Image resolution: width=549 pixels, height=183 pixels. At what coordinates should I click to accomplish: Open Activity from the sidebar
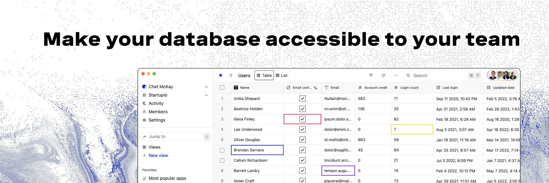[153, 103]
